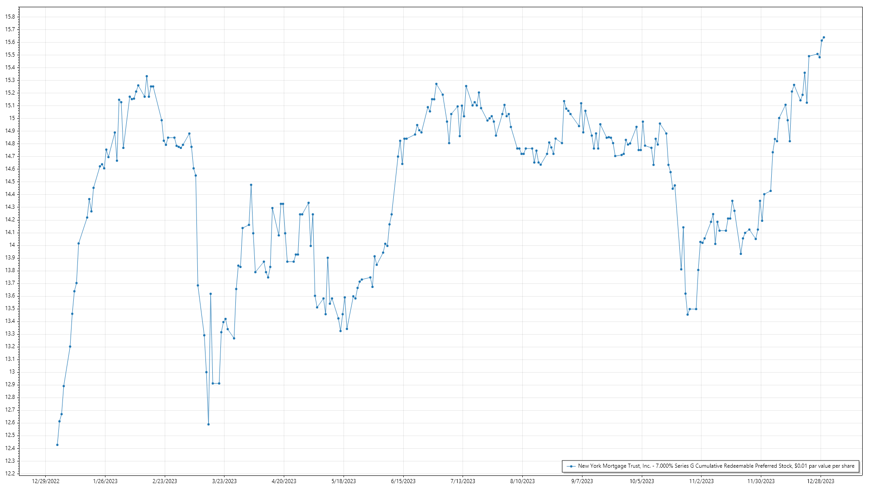Click the 15.8 y-axis value label
This screenshot has height=489, width=869.
(x=10, y=17)
